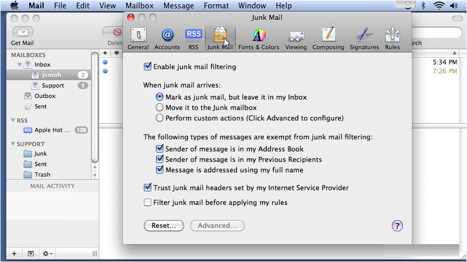The image size is (467, 262).
Task: Click the Advanced... button
Action: 217,225
